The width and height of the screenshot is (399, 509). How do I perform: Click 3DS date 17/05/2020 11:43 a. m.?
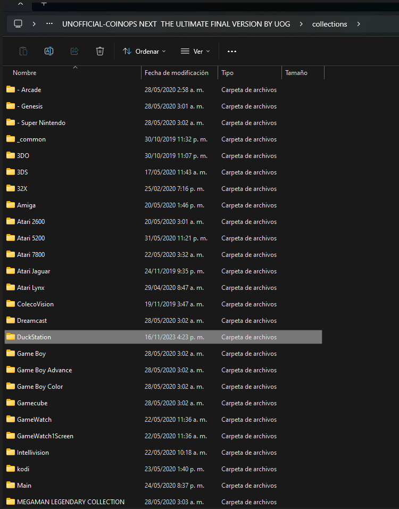(x=176, y=172)
